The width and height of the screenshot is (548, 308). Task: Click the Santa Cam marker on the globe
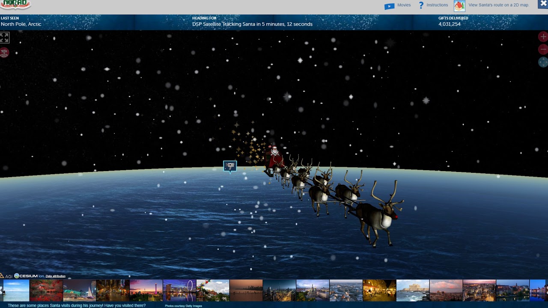[230, 166]
